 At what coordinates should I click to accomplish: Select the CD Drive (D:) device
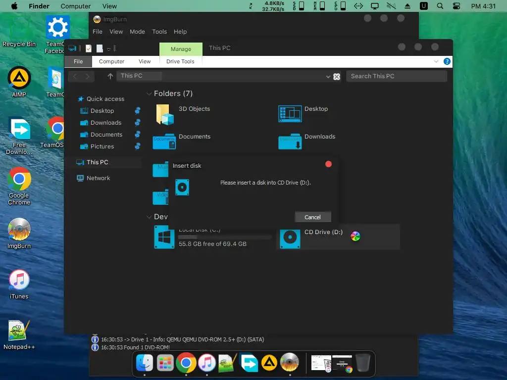338,237
